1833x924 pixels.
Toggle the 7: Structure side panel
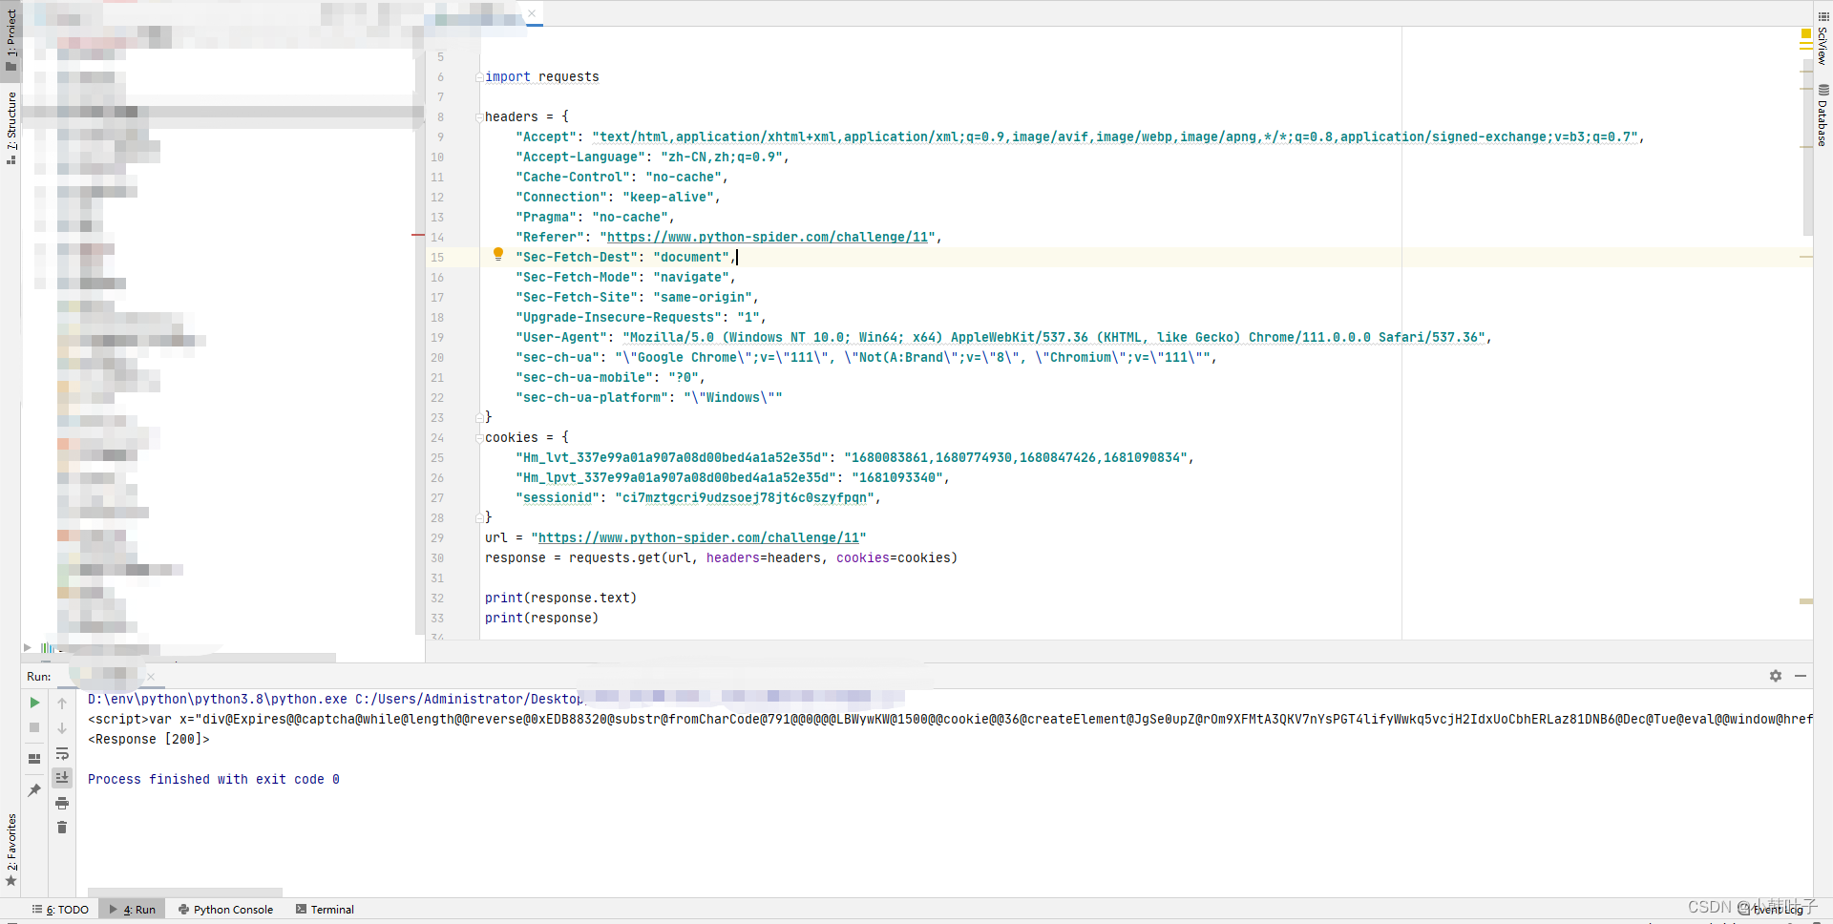click(11, 127)
